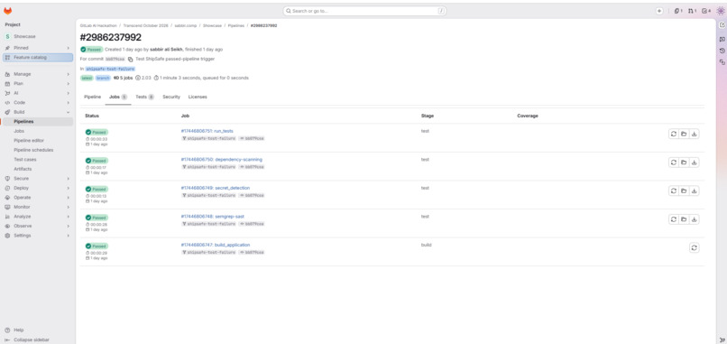
Task: Download artifacts of dependency-scanning job
Action: pos(695,163)
